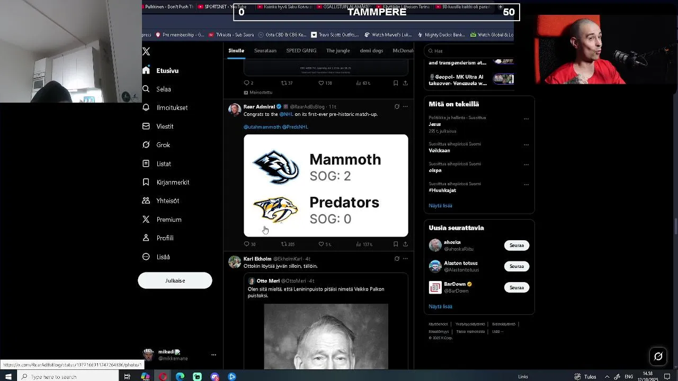Switch to Seurataan tab
This screenshot has height=381, width=678.
(x=265, y=51)
